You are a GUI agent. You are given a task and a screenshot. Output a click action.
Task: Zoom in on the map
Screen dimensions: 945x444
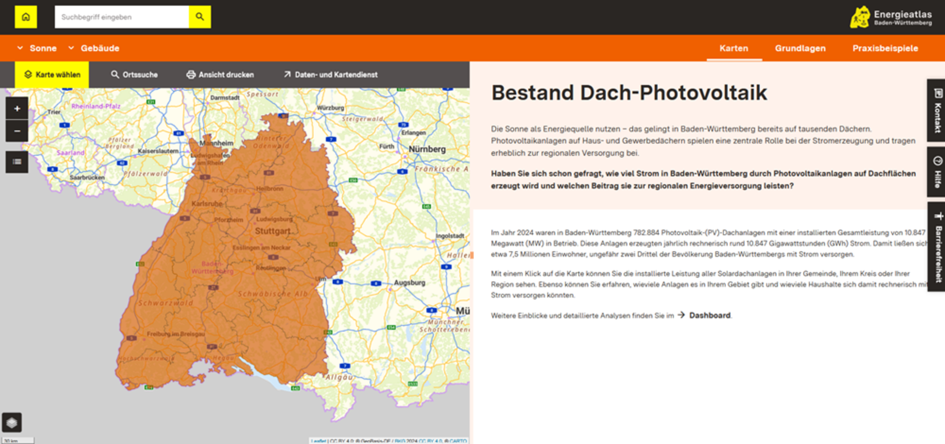17,109
